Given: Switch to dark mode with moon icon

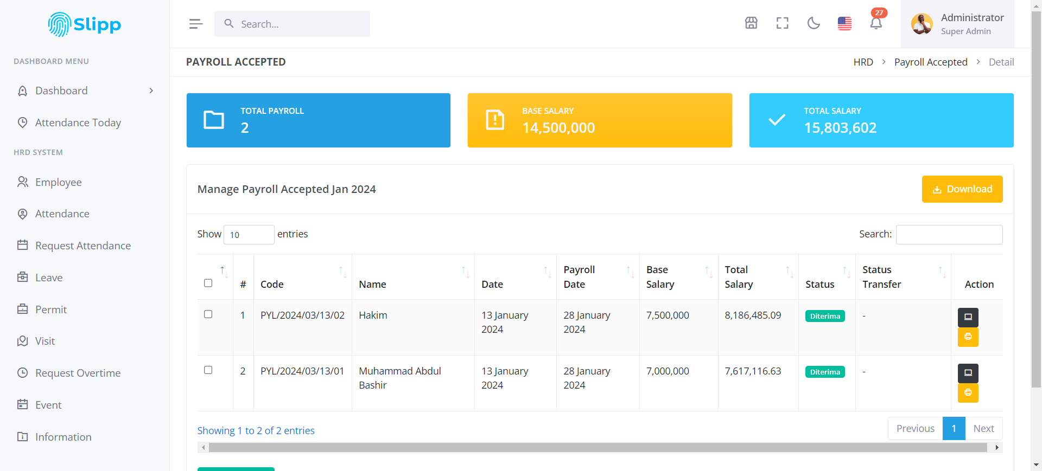Looking at the screenshot, I should coord(814,23).
